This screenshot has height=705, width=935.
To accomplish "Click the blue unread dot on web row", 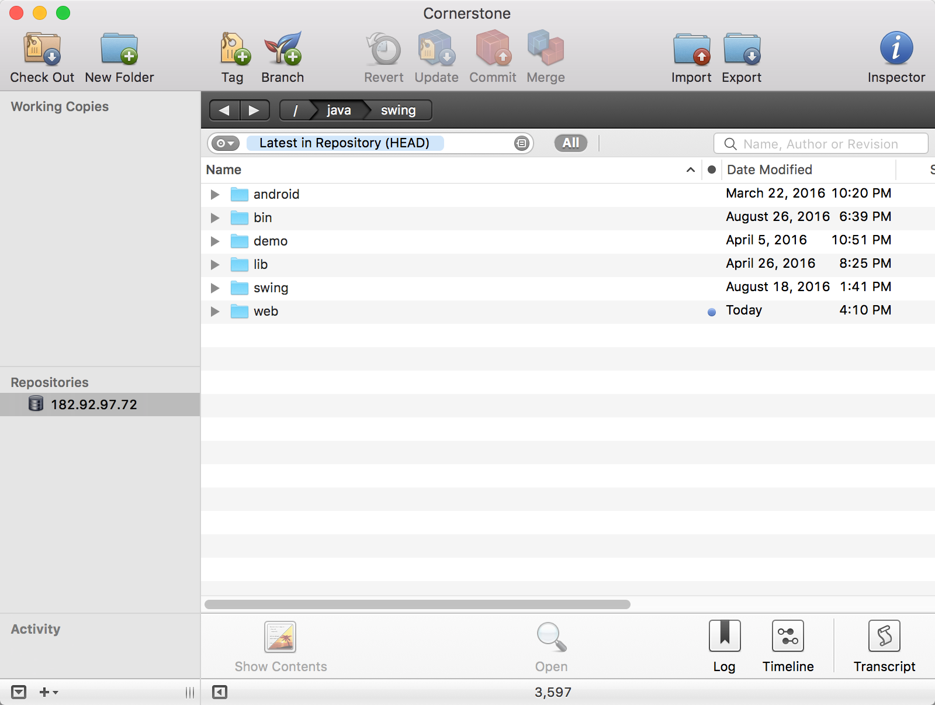I will [x=711, y=312].
